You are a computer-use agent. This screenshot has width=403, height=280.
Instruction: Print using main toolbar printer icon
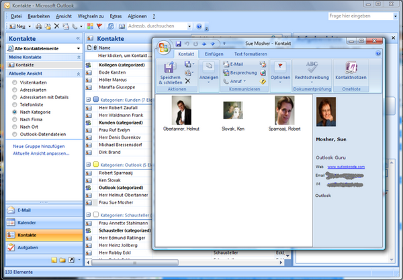[x=39, y=26]
